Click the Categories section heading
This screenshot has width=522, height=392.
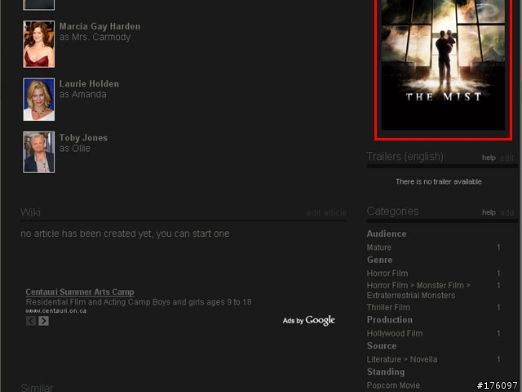click(392, 211)
